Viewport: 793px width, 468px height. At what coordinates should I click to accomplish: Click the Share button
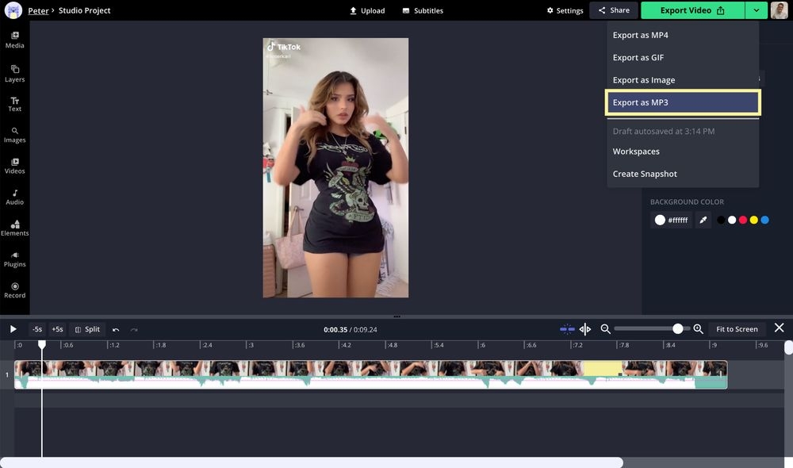(x=614, y=10)
